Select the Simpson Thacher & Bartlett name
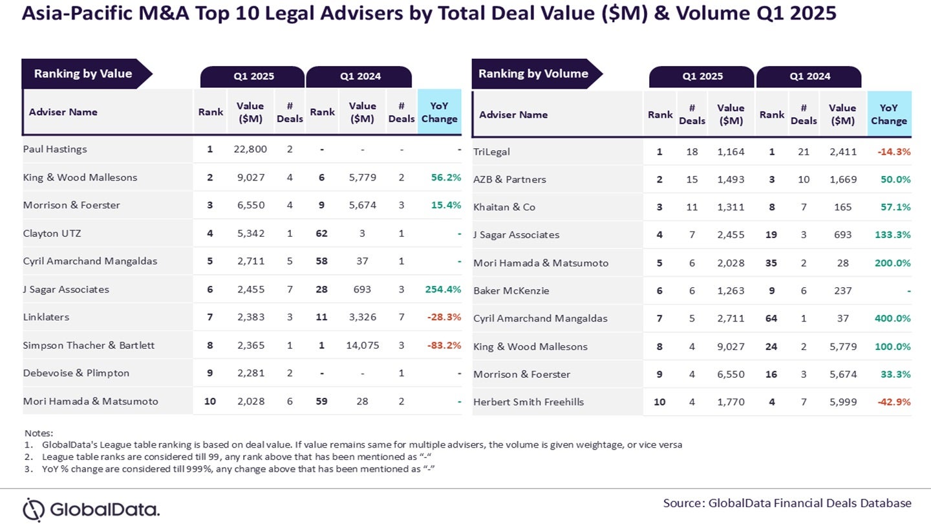 point(89,345)
